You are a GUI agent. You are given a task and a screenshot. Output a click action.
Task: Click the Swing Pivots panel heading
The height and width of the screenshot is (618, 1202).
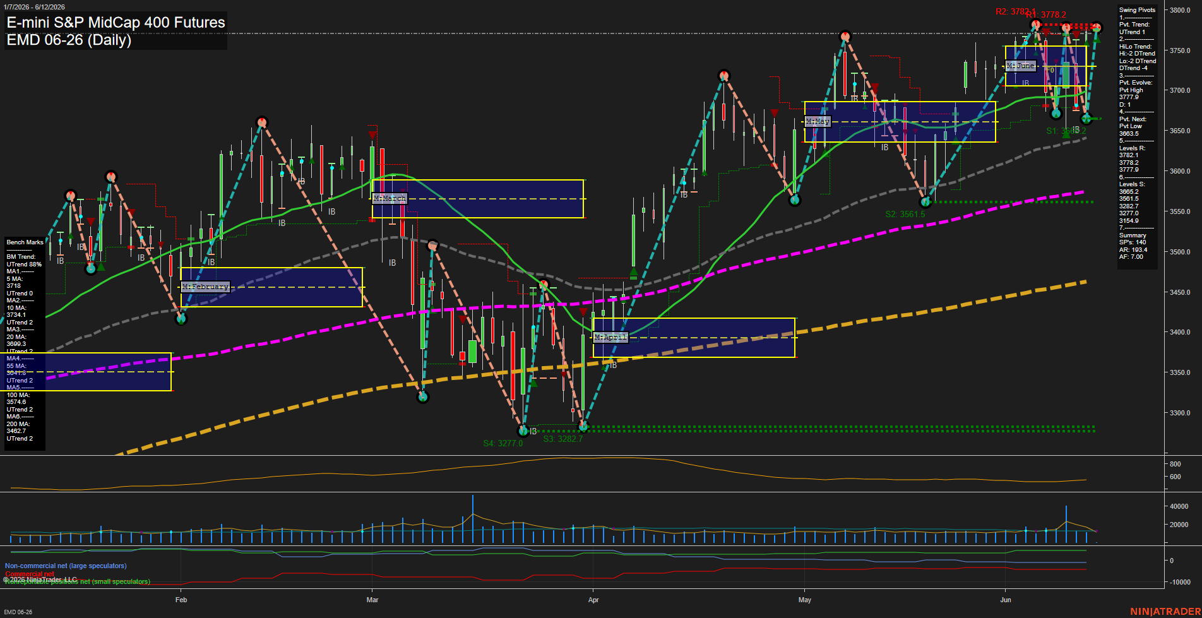pyautogui.click(x=1137, y=10)
